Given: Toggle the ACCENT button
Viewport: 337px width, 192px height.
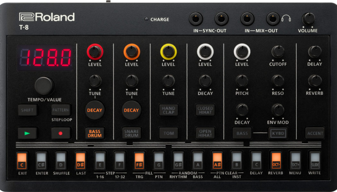Looking at the screenshot, I should [315, 133].
